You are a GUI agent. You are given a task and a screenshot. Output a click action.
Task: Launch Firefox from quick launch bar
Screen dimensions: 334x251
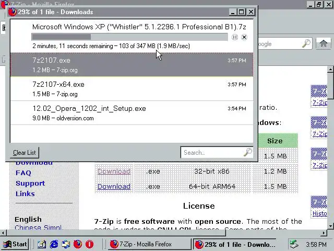(x=78, y=244)
